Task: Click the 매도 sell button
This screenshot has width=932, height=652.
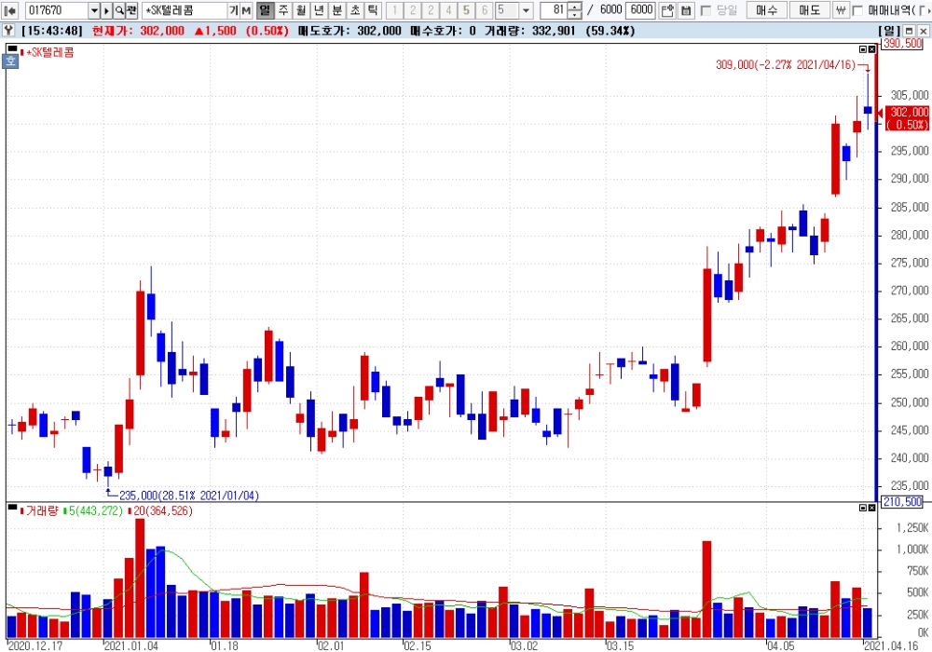Action: coord(808,10)
